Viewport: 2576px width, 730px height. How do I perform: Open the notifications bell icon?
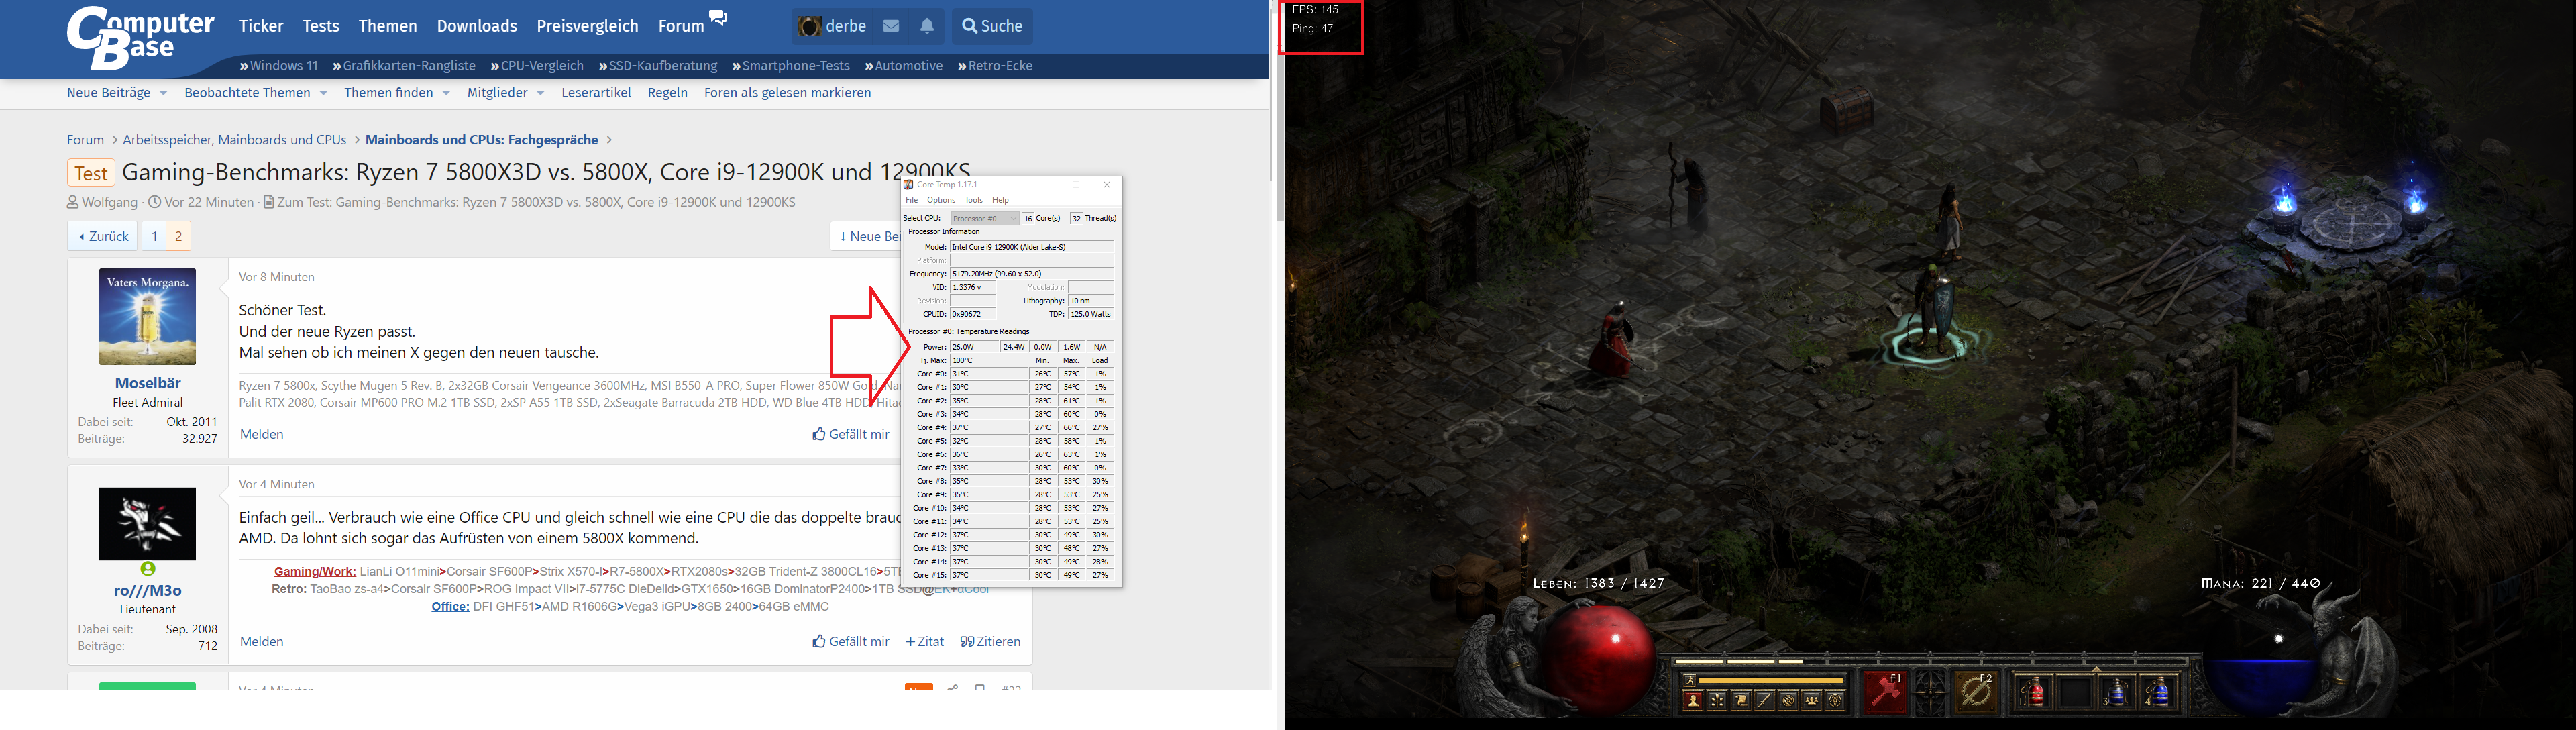point(927,26)
